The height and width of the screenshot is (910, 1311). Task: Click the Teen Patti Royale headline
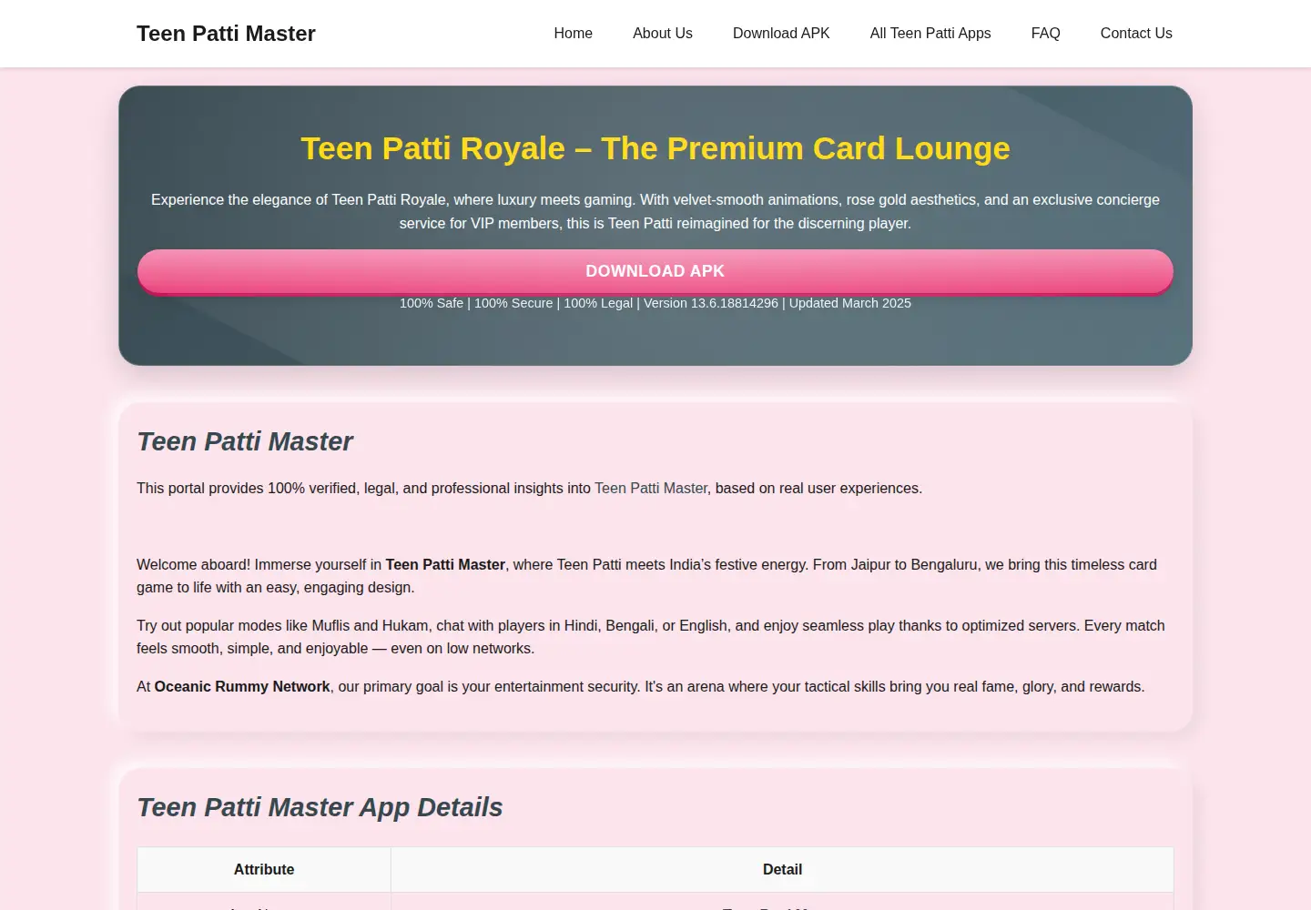click(655, 148)
